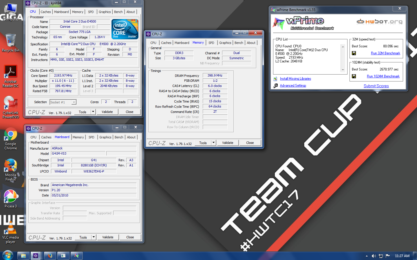Open Install Missing Libraries link
The width and height of the screenshot is (417, 260).
(x=295, y=79)
